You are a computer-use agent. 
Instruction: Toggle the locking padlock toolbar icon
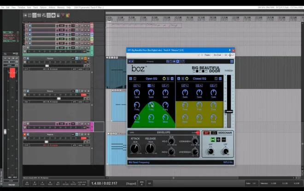pyautogui.click(x=58, y=15)
